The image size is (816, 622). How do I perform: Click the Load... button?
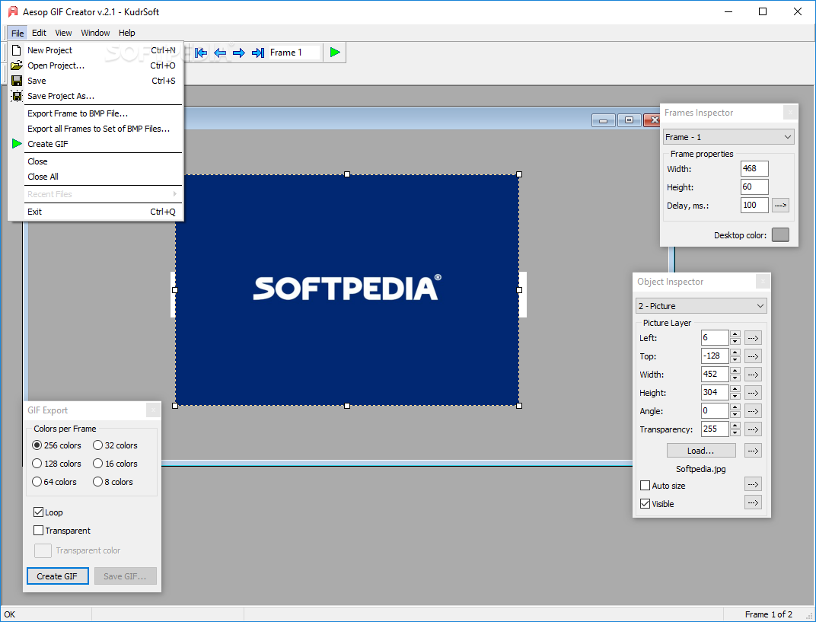[x=700, y=451]
